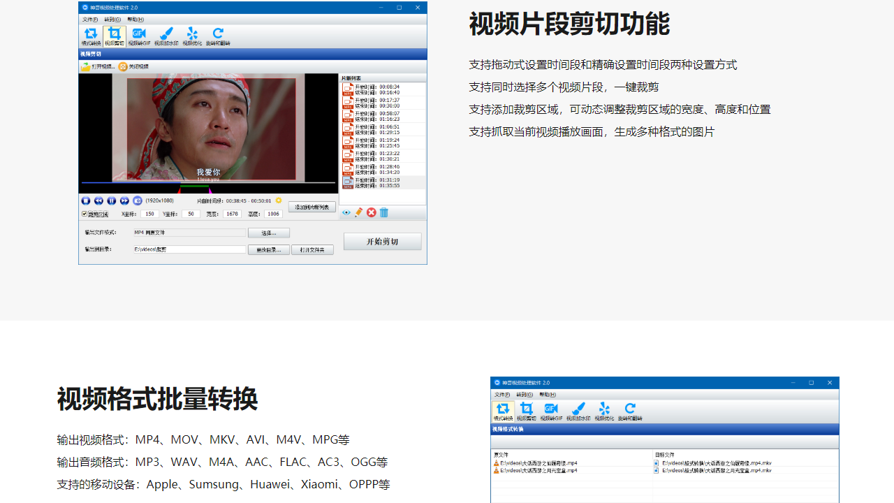
Task: Enable the 裁剪区域 crop region checkbox
Action: [x=84, y=214]
